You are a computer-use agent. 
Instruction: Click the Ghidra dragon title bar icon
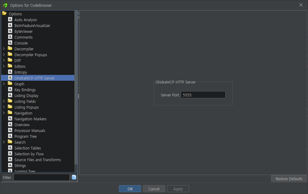point(5,5)
